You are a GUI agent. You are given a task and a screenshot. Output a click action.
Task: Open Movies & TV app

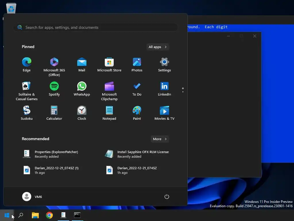[165, 113]
